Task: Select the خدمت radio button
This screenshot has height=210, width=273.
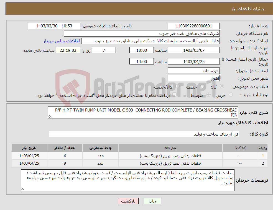Action: tap(202, 86)
